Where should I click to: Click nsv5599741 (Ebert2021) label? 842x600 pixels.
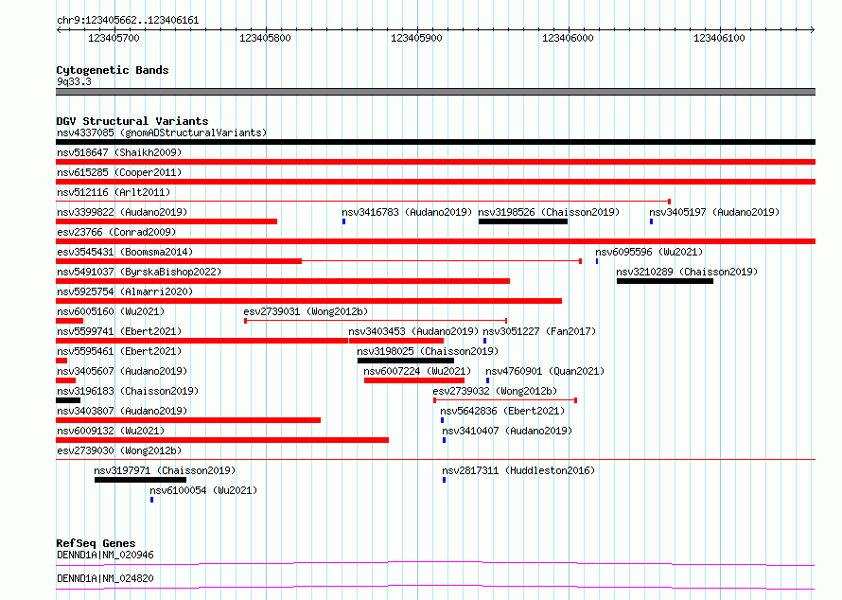point(119,331)
